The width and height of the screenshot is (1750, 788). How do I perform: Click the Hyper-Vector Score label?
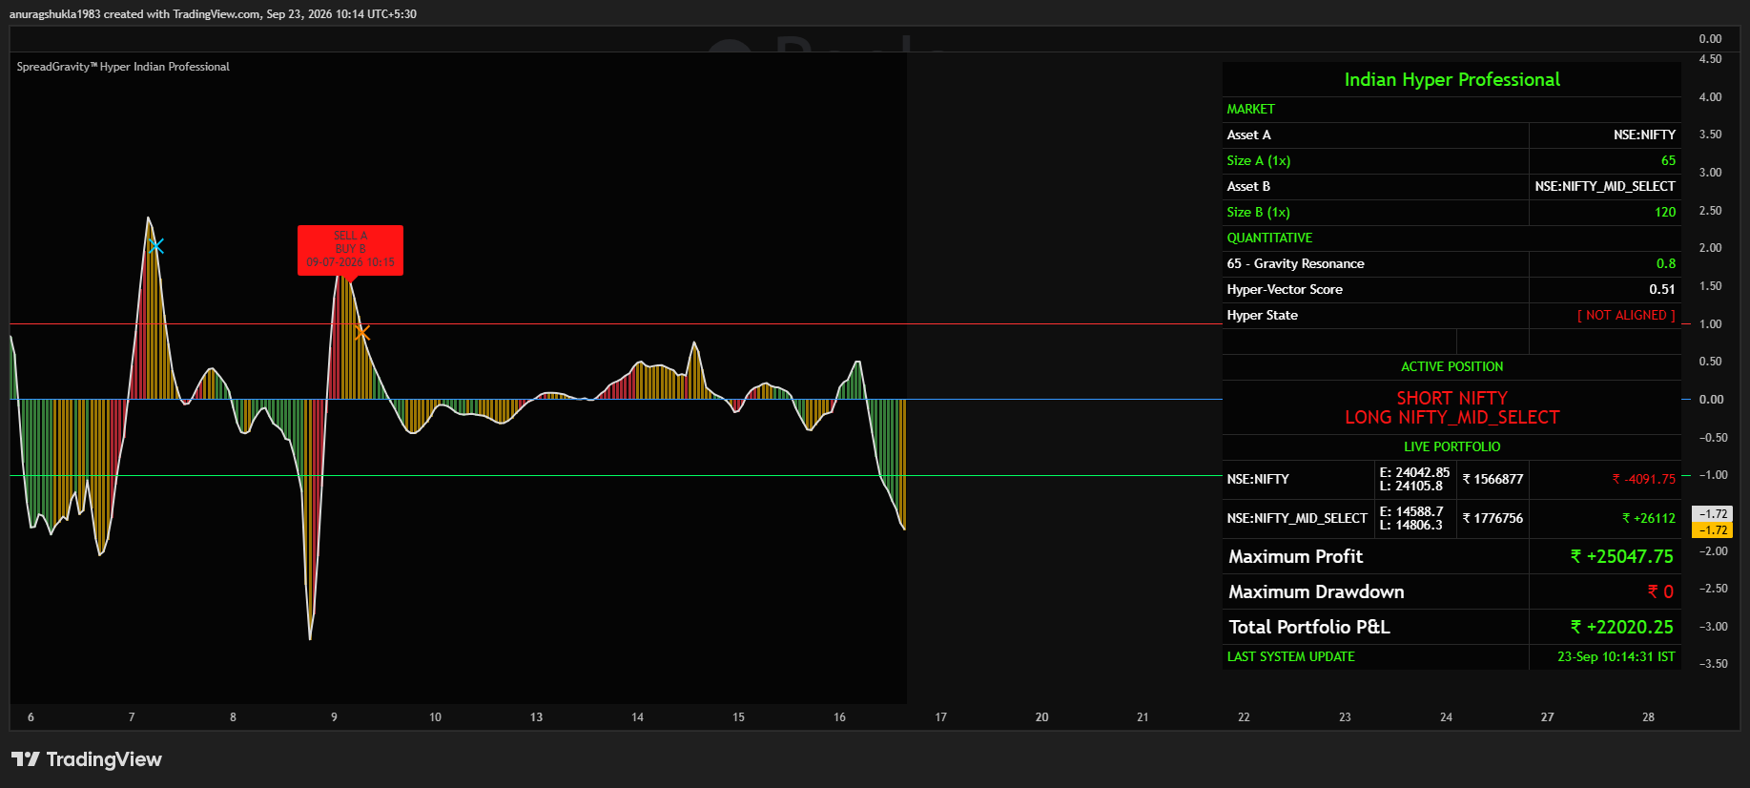[x=1285, y=290]
